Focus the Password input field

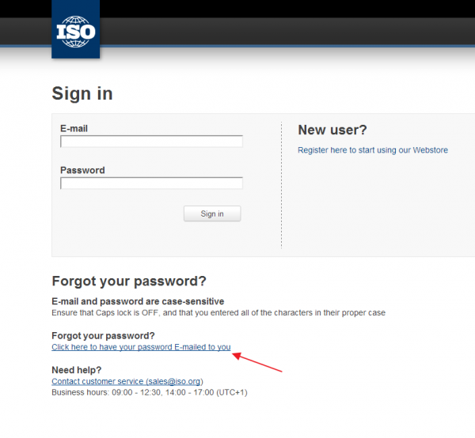[151, 183]
